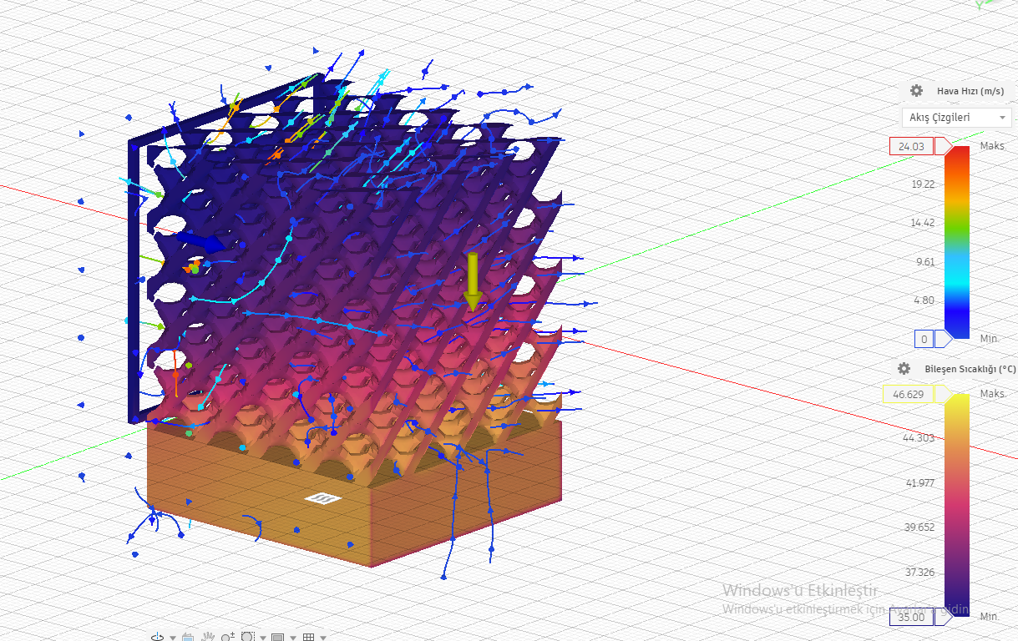
Task: Open the grid settings dropdown arrow
Action: (322, 636)
